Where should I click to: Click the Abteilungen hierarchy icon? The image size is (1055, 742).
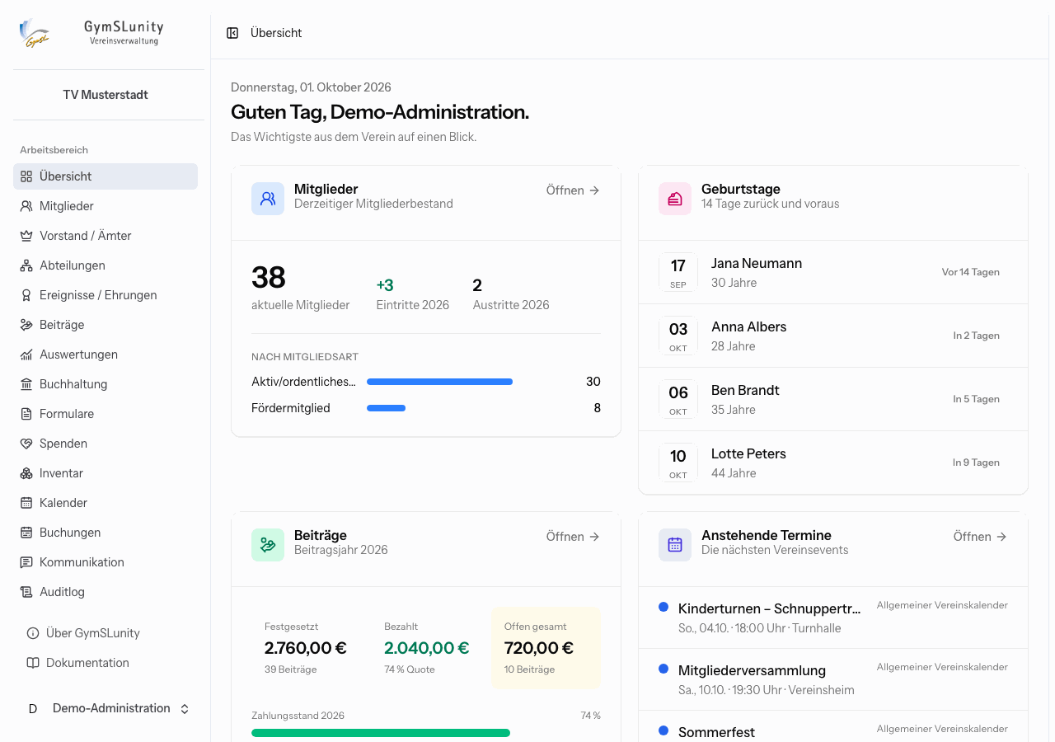[26, 265]
